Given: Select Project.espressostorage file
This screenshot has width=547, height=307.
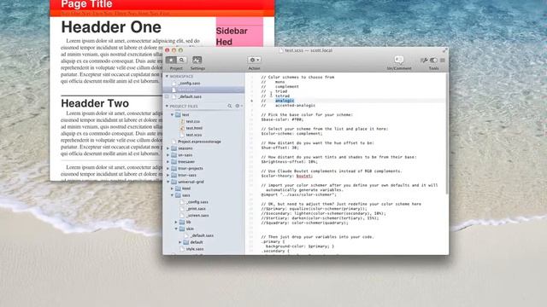Looking at the screenshot, I should pyautogui.click(x=199, y=142).
